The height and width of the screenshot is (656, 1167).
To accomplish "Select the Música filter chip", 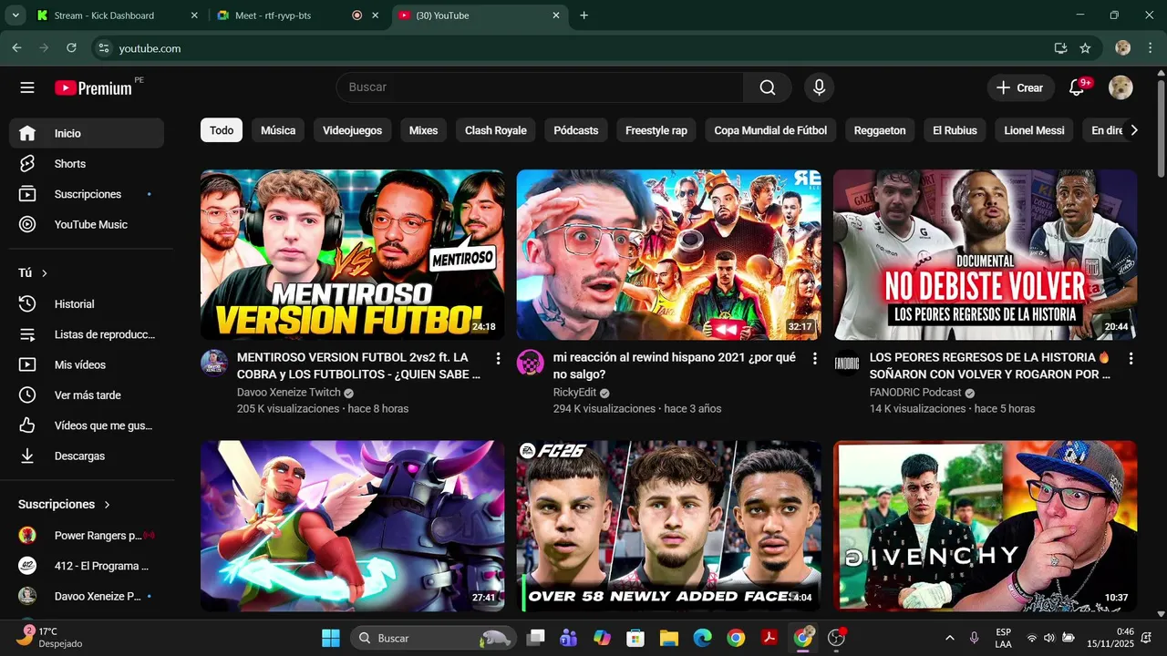I will tap(278, 130).
